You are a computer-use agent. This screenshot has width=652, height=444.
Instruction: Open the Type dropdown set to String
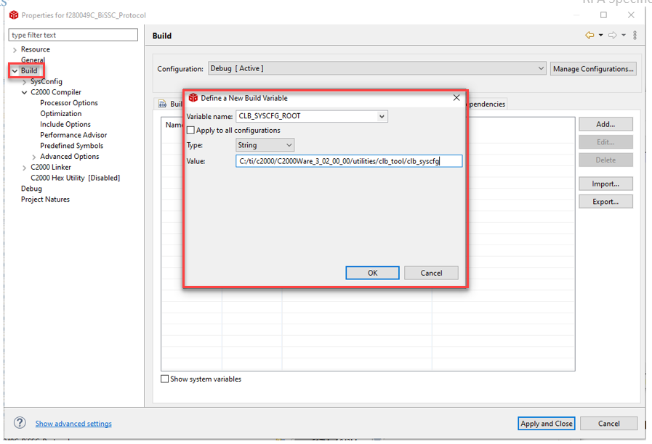[x=289, y=145]
